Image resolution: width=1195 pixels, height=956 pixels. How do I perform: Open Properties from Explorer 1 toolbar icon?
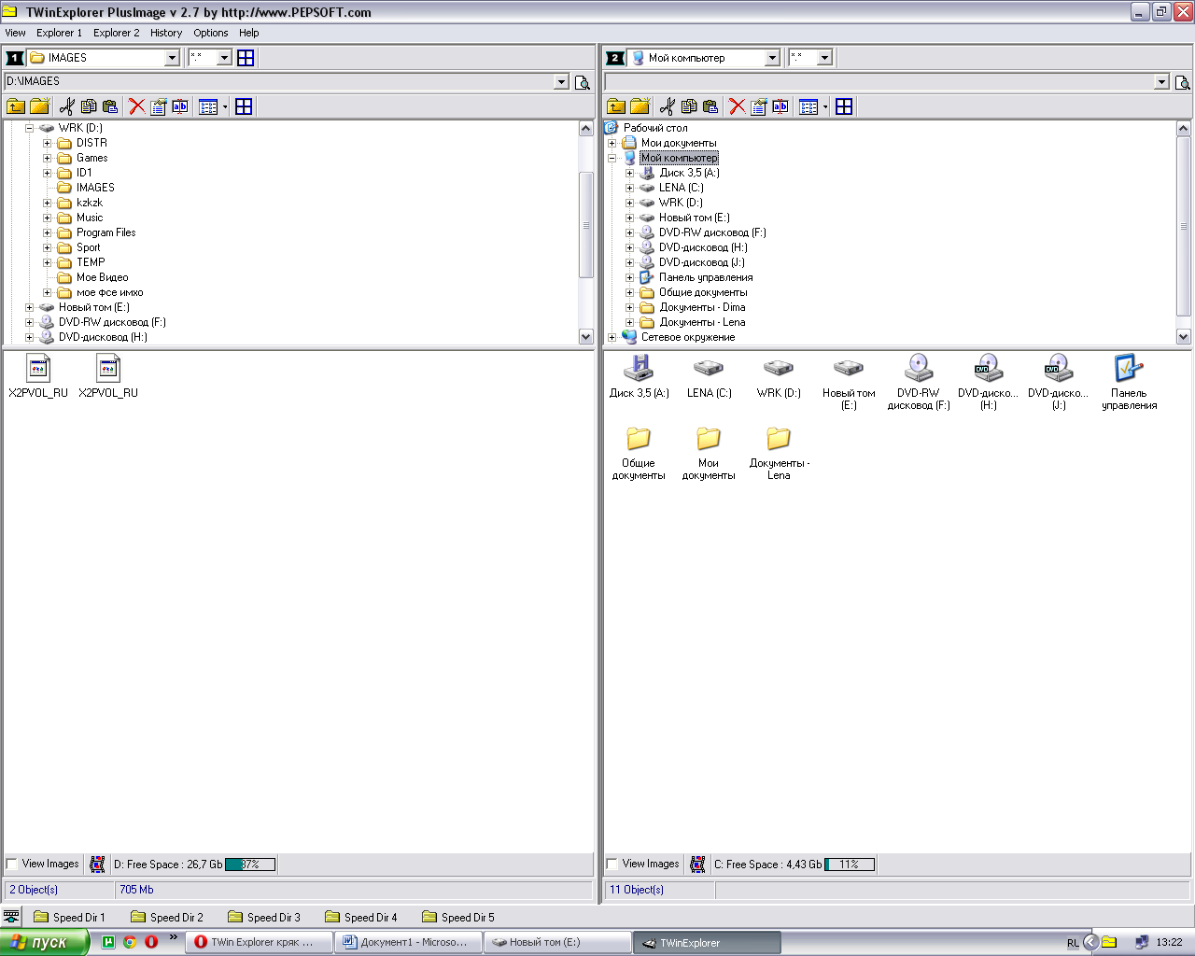click(x=159, y=106)
